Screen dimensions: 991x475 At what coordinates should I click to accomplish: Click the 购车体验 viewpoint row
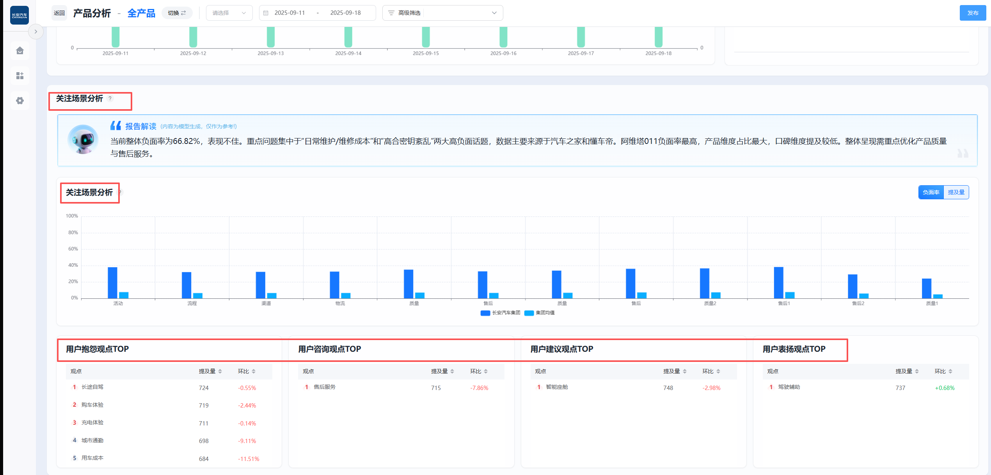click(169, 405)
